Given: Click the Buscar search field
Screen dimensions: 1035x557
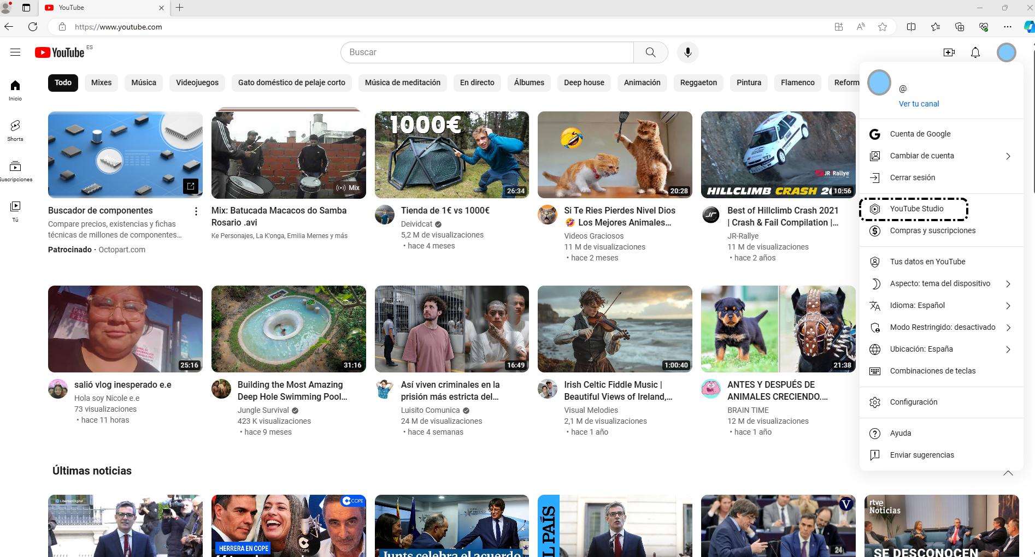Looking at the screenshot, I should point(487,52).
